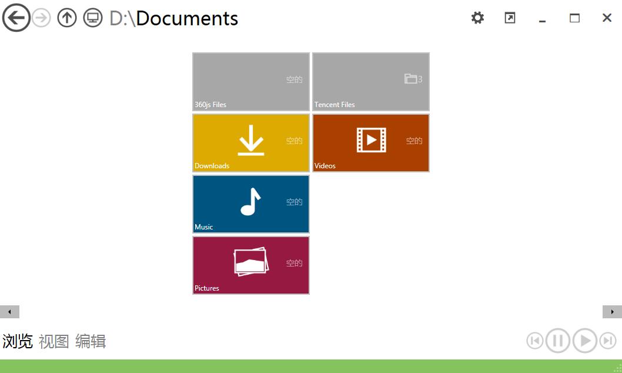Click the computer monitor icon
The image size is (622, 373).
coord(92,18)
